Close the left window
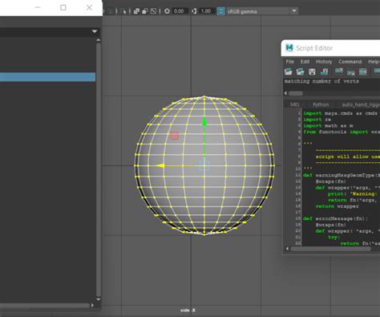380x317 pixels. 89,7
